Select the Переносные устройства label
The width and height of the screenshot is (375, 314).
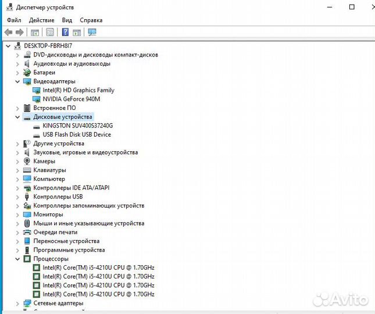(x=66, y=241)
